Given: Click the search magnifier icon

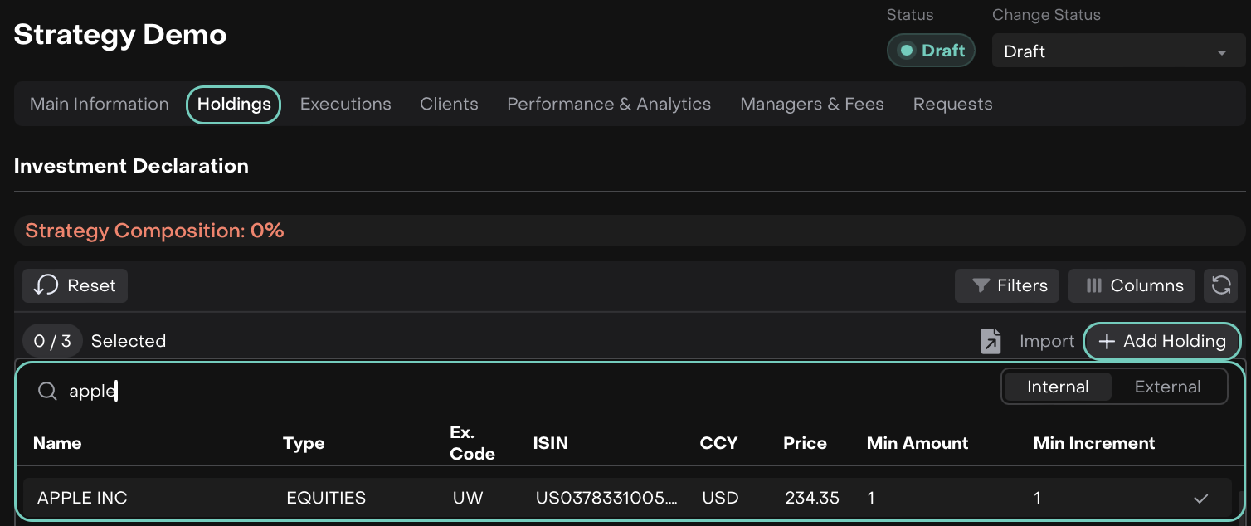Looking at the screenshot, I should (48, 391).
